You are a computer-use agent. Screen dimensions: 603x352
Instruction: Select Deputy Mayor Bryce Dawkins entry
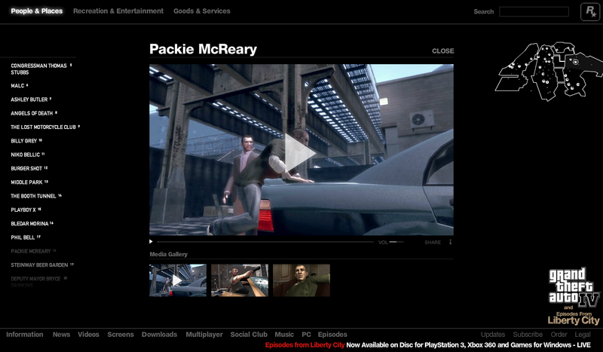(39, 282)
